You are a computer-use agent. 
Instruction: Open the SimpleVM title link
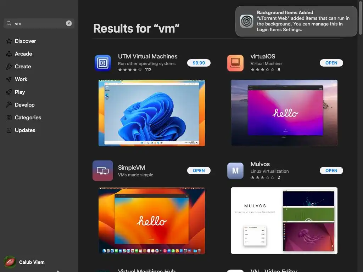coord(132,168)
